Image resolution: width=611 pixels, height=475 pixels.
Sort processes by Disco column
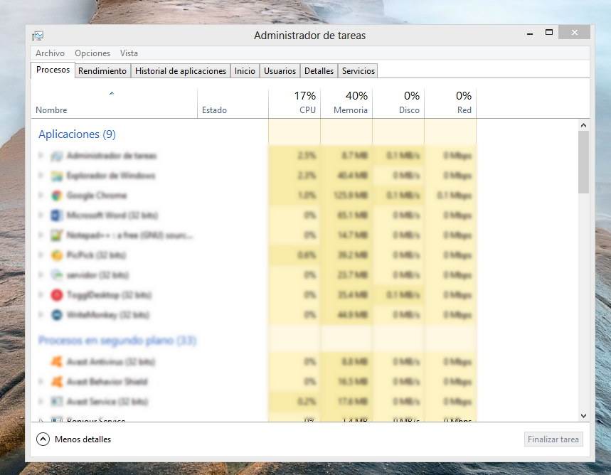[x=398, y=103]
